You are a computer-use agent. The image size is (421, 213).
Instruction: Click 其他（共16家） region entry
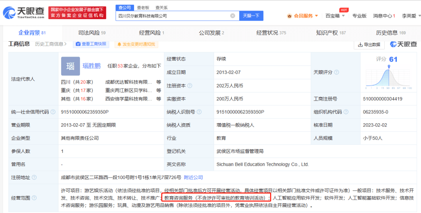pyautogui.click(x=77, y=99)
